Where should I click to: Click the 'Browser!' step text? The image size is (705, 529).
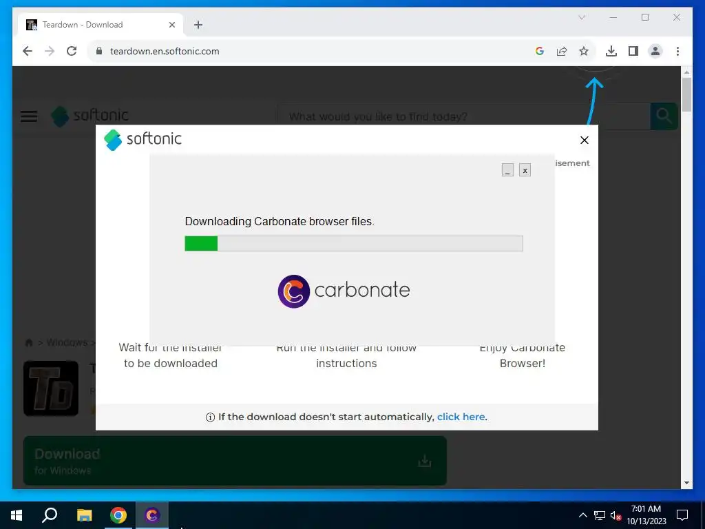[523, 364]
